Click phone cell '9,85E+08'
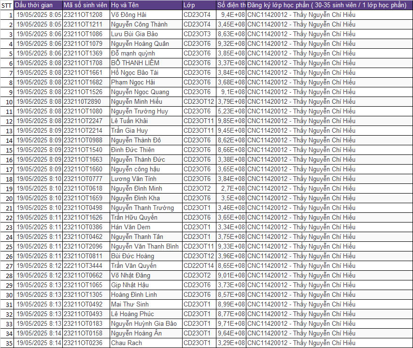The image size is (413, 348). click(x=231, y=121)
